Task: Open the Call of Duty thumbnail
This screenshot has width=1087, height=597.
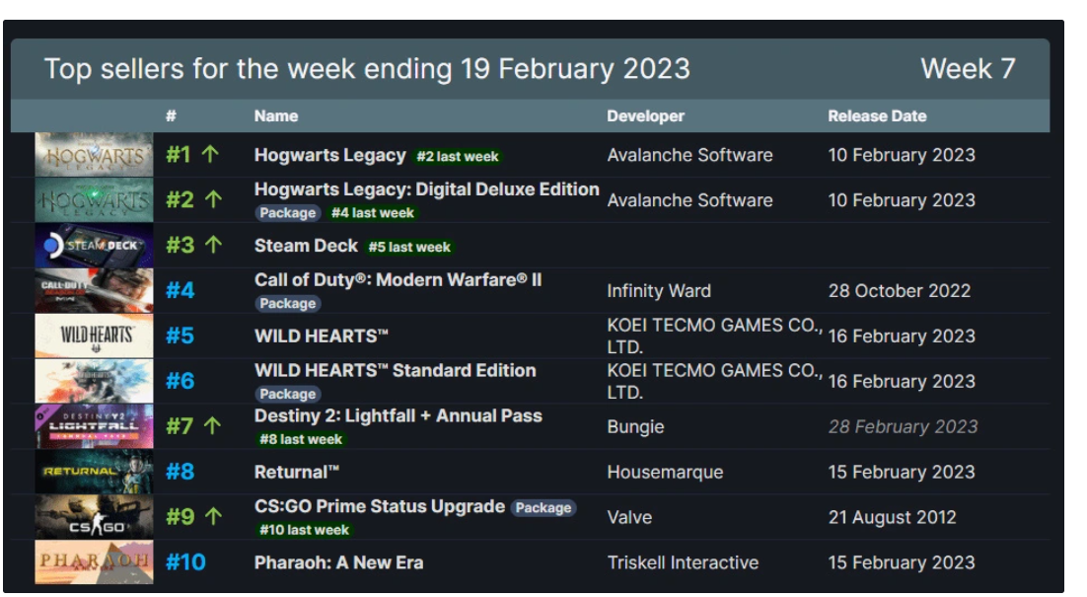Action: point(94,290)
